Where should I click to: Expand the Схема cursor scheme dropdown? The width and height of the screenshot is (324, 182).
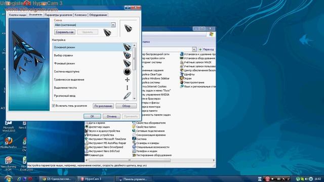click(113, 25)
